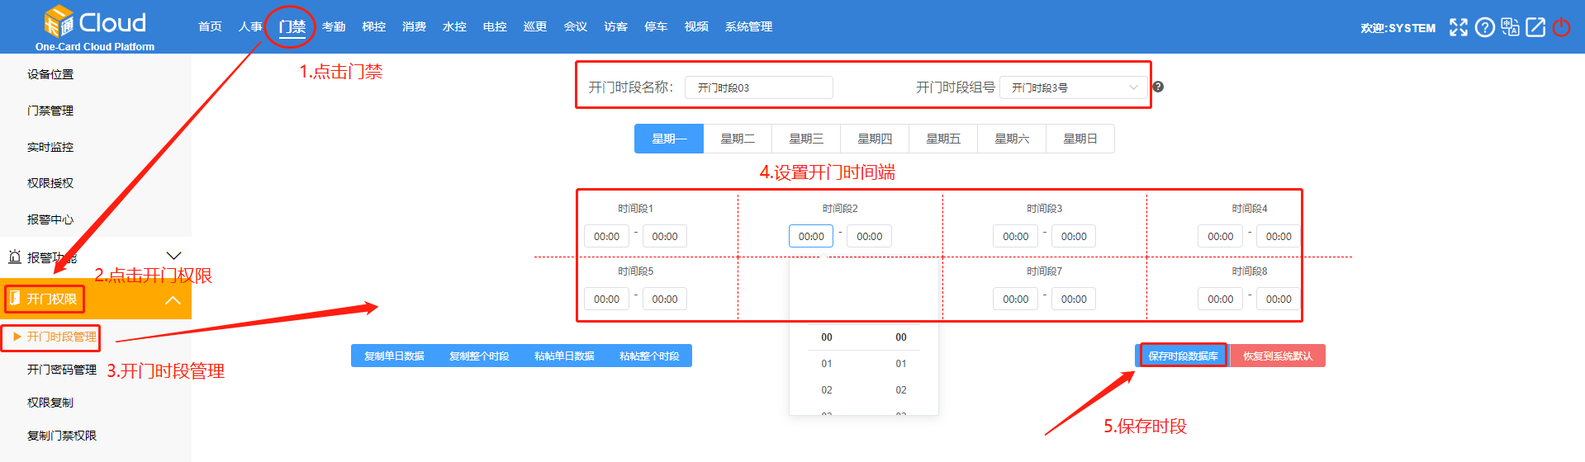
Task: Open 开门密码管理 in the sidebar
Action: (62, 370)
